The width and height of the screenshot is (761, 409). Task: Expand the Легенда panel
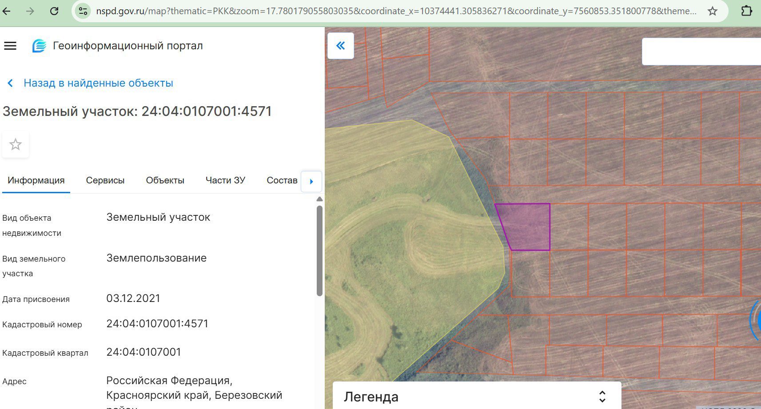602,397
